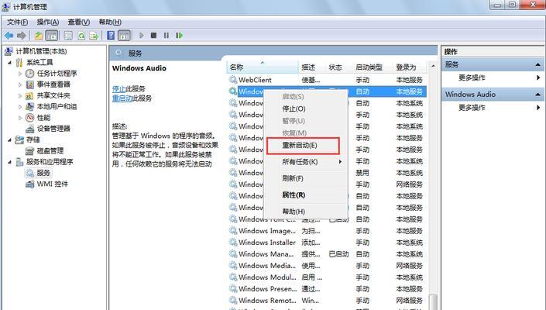Choose 属性(R) from the context menu
The width and height of the screenshot is (546, 310).
(307, 195)
